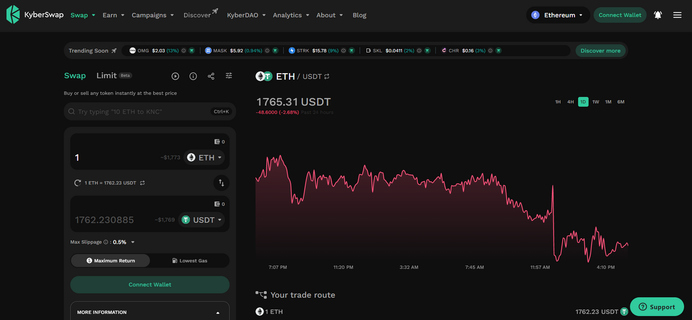This screenshot has width=692, height=320.
Task: Expand the KyberDAO menu
Action: [247, 15]
